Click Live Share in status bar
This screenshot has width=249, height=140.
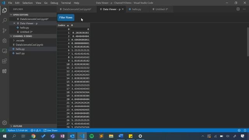[51, 130]
